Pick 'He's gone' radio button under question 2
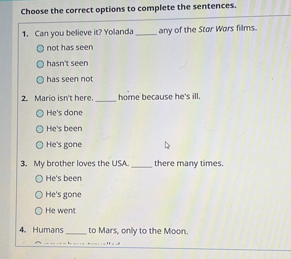The width and height of the screenshot is (291, 259). [39, 145]
